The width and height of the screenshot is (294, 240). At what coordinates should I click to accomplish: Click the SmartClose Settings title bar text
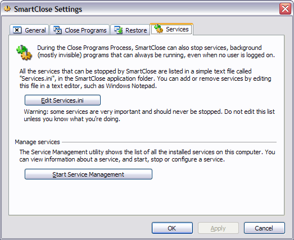[x=48, y=9]
